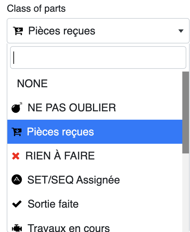Click the bomb icon beside NE PAS OUBLIER
The image size is (190, 232).
click(17, 108)
